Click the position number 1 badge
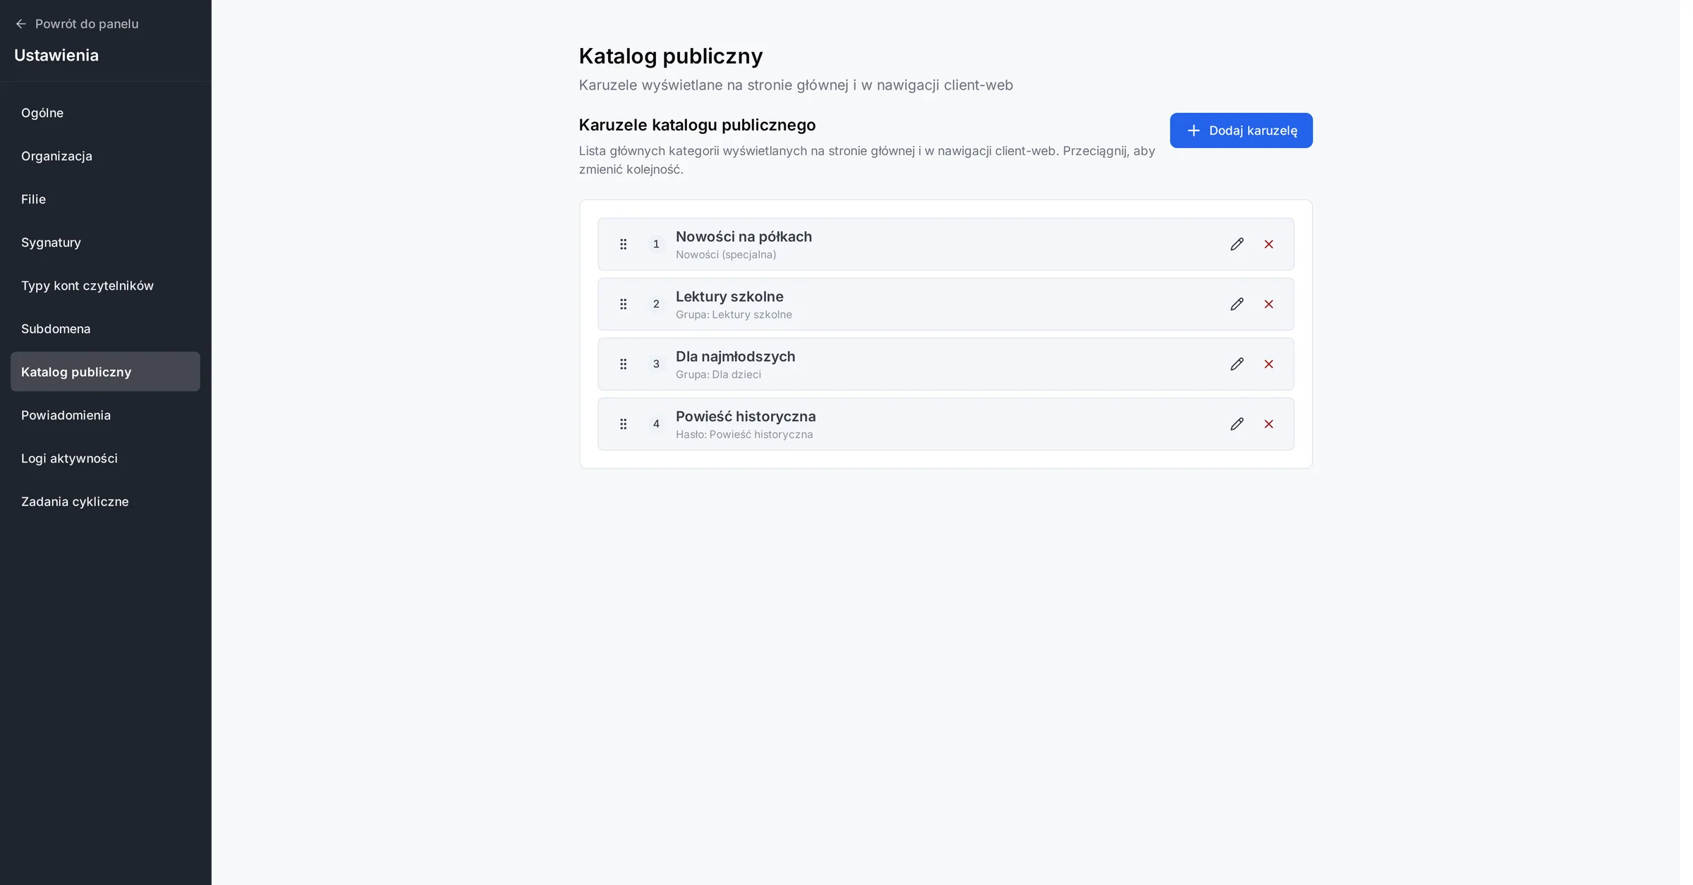1693x885 pixels. pos(656,244)
